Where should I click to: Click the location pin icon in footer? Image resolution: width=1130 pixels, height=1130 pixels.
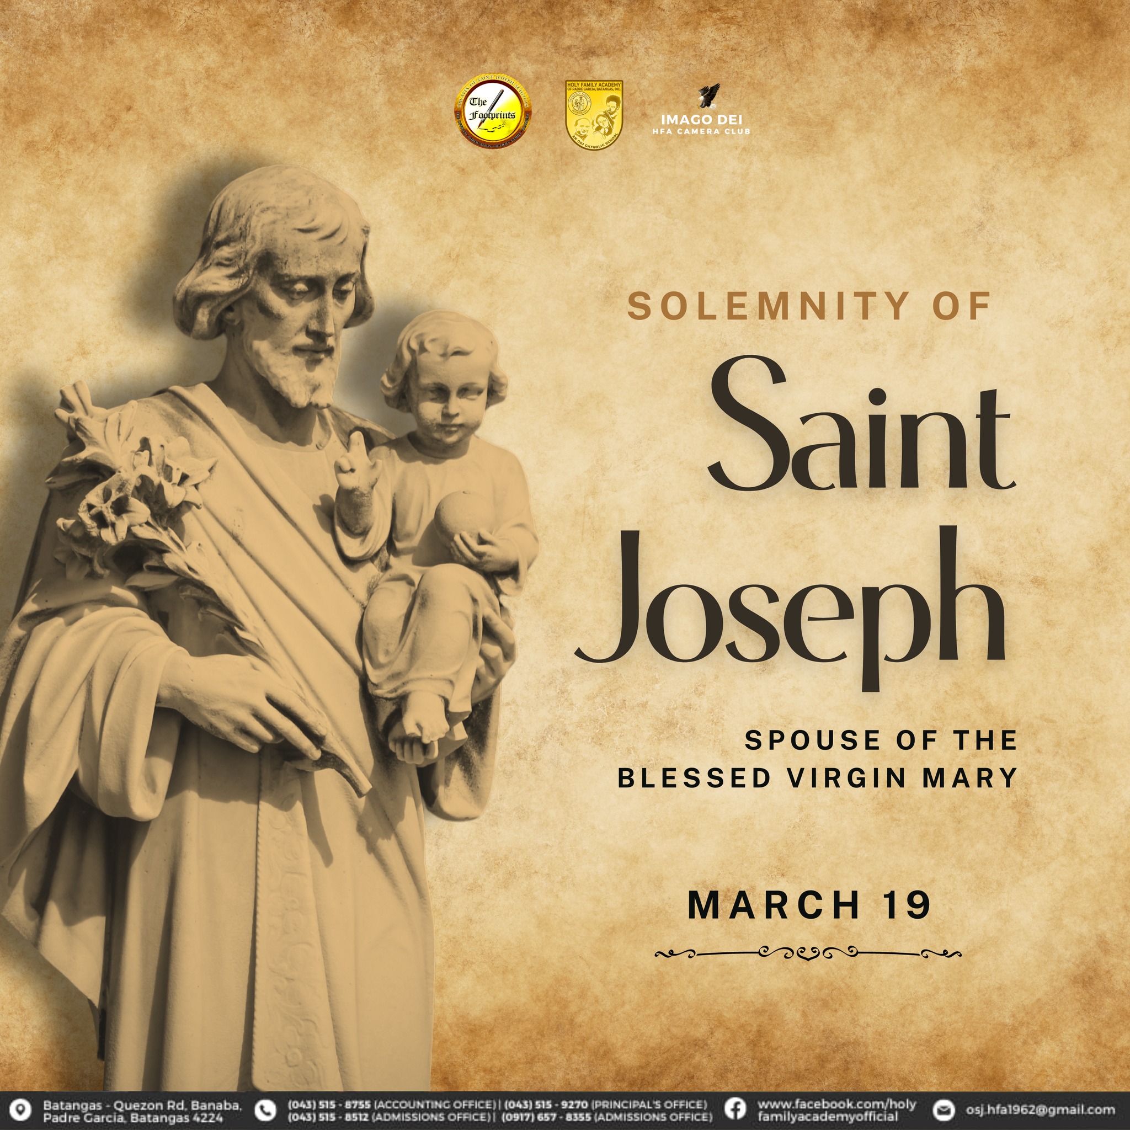tap(22, 1109)
